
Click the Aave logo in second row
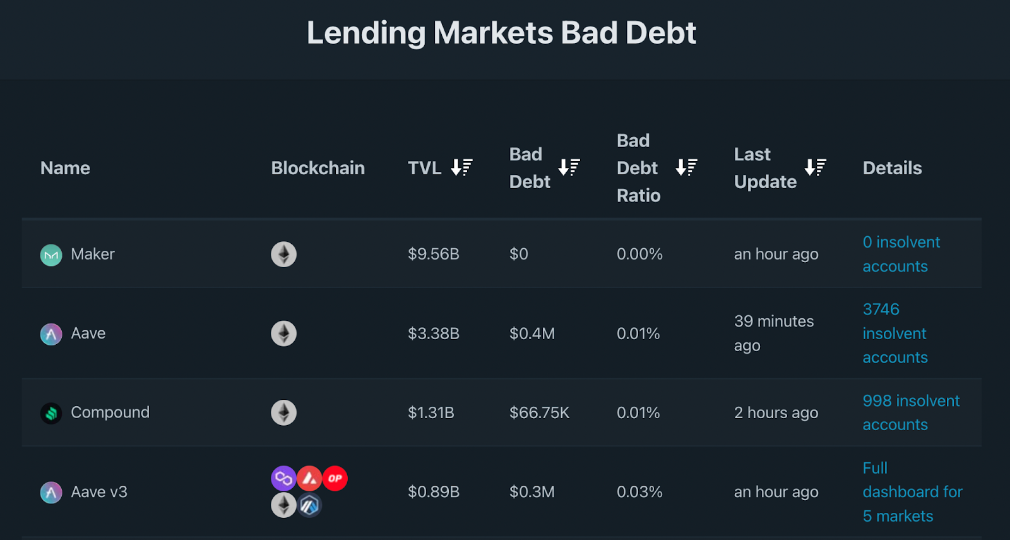tap(51, 334)
